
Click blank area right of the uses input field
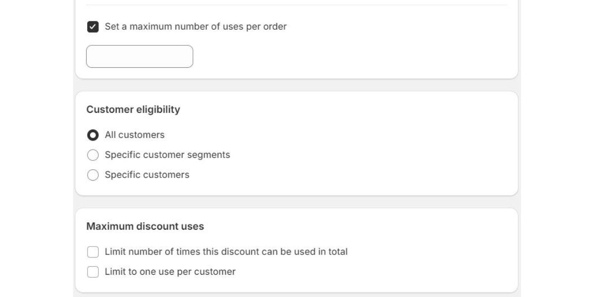point(346,56)
